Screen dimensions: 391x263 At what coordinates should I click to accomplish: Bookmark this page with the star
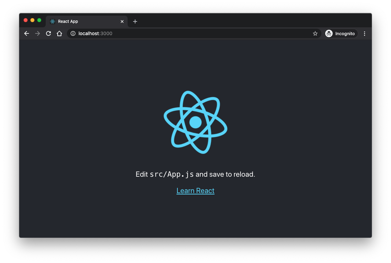(x=315, y=33)
